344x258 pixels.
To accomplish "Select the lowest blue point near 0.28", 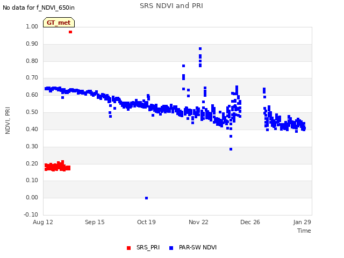I will click(x=231, y=149).
